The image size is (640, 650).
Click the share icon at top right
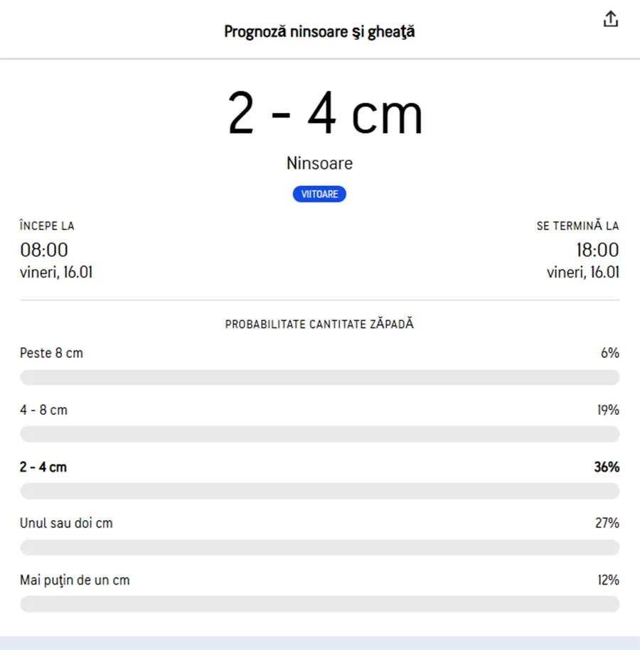point(611,20)
